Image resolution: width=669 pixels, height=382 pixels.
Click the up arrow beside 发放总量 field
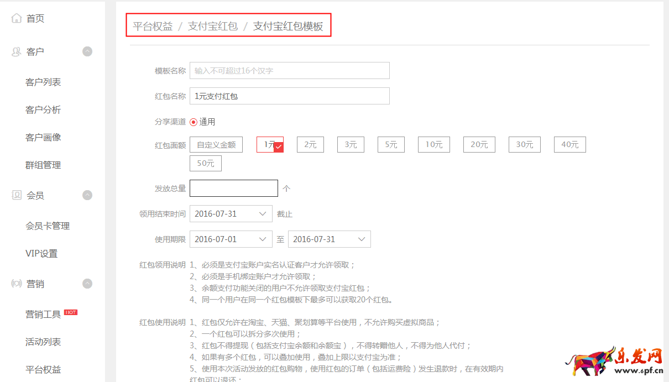(x=286, y=188)
